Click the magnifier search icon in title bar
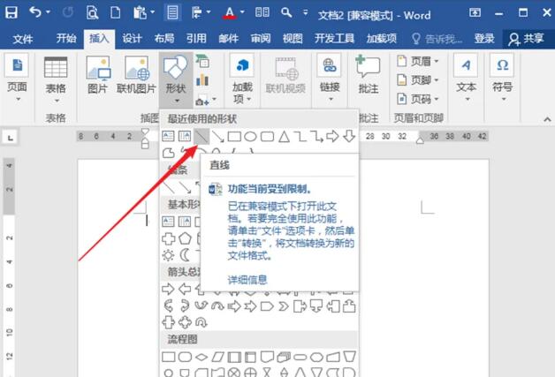555x377 pixels. (x=286, y=12)
